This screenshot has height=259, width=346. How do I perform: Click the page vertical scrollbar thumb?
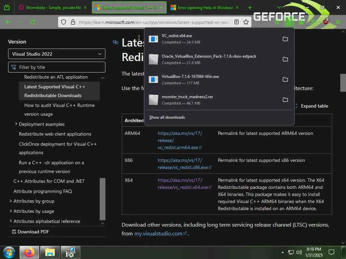(x=343, y=83)
